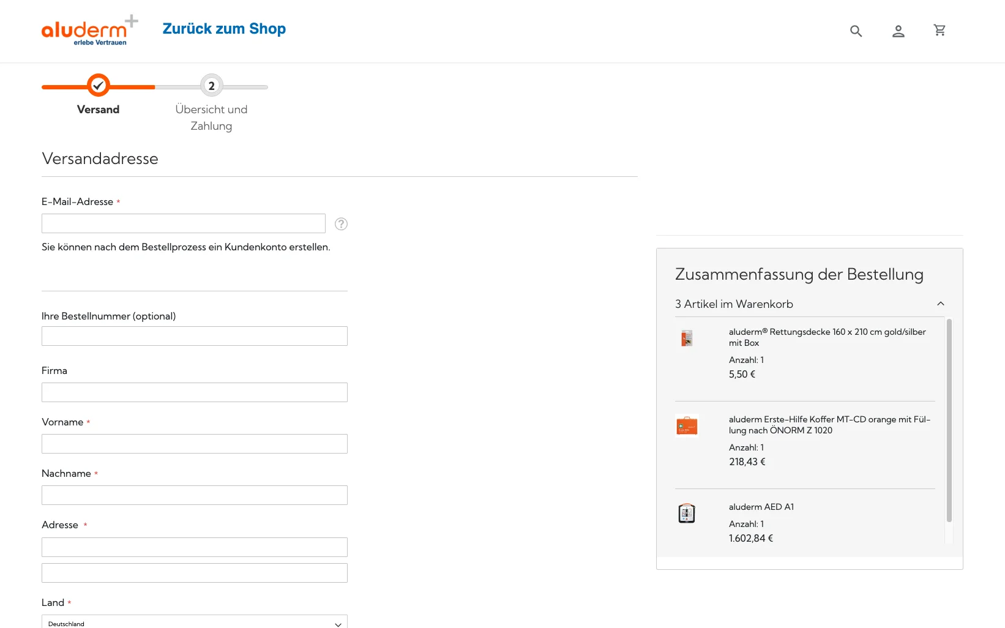Click the 5,50 € price
This screenshot has width=1005, height=628.
(742, 375)
